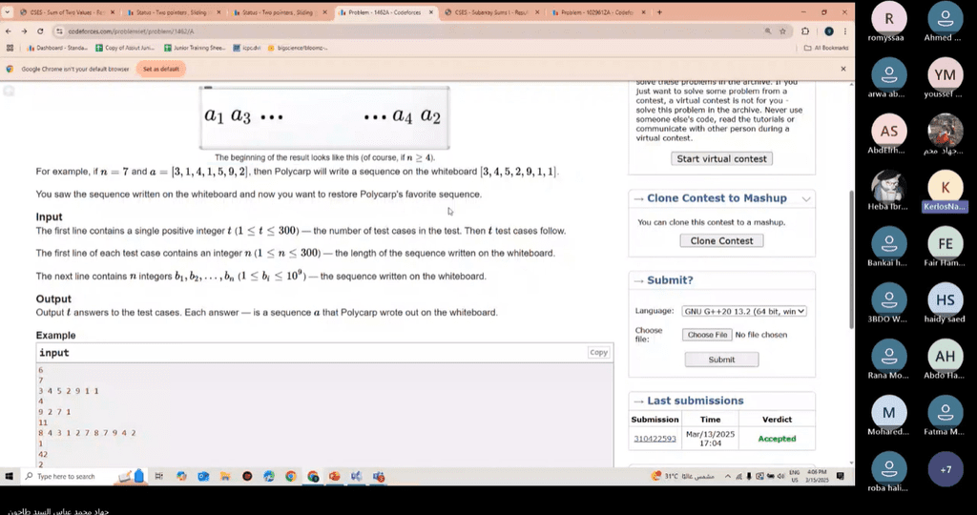
Task: Open File Explorer from the taskbar
Action: pos(225,477)
